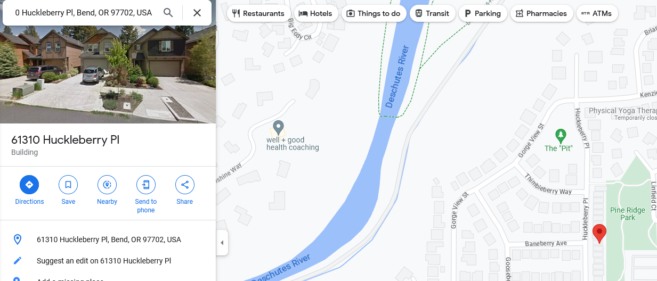Filter map by Hotels

click(316, 13)
